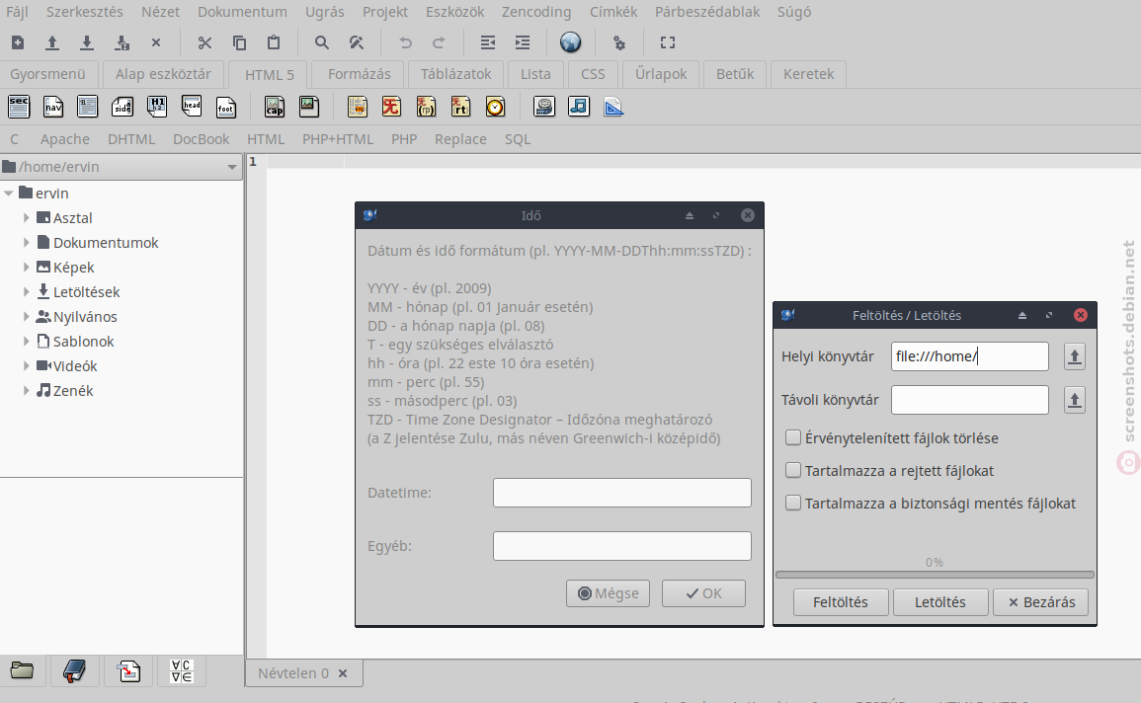Open preferences with the gears icon

point(619,42)
